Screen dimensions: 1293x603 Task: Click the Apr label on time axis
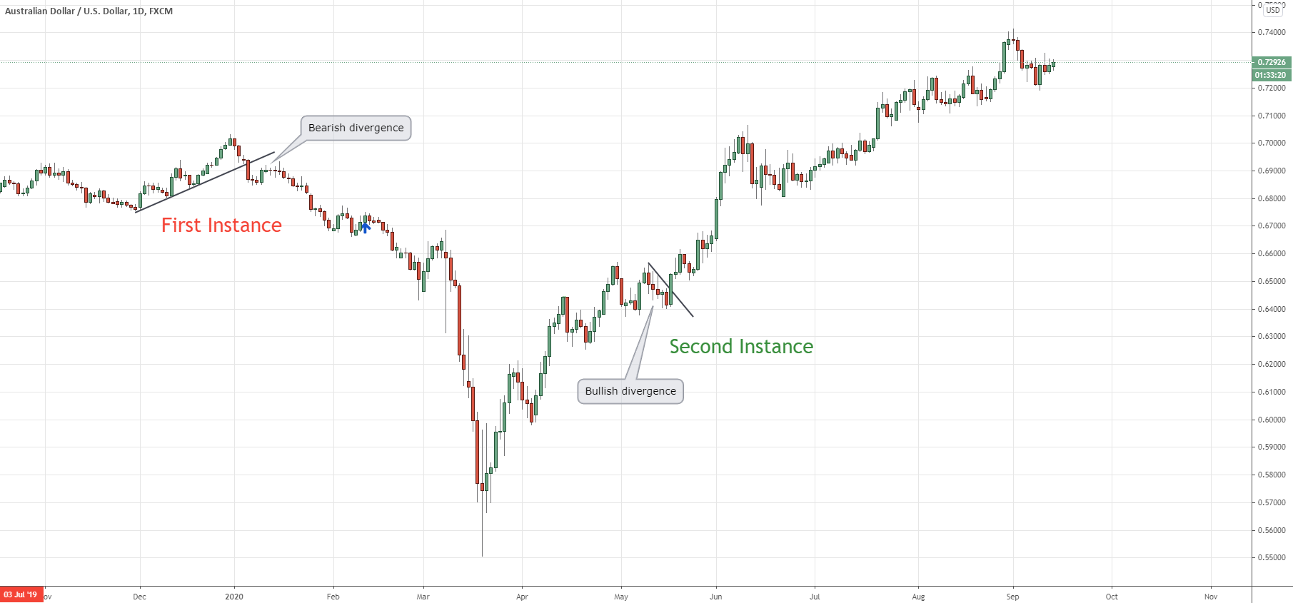(x=522, y=597)
